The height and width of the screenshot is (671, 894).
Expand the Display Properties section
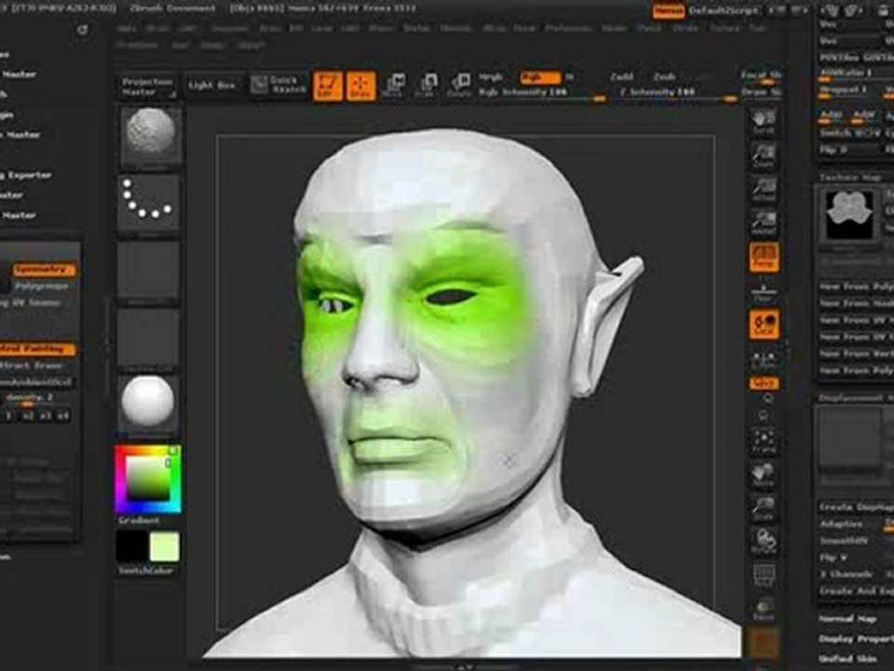pyautogui.click(x=857, y=638)
